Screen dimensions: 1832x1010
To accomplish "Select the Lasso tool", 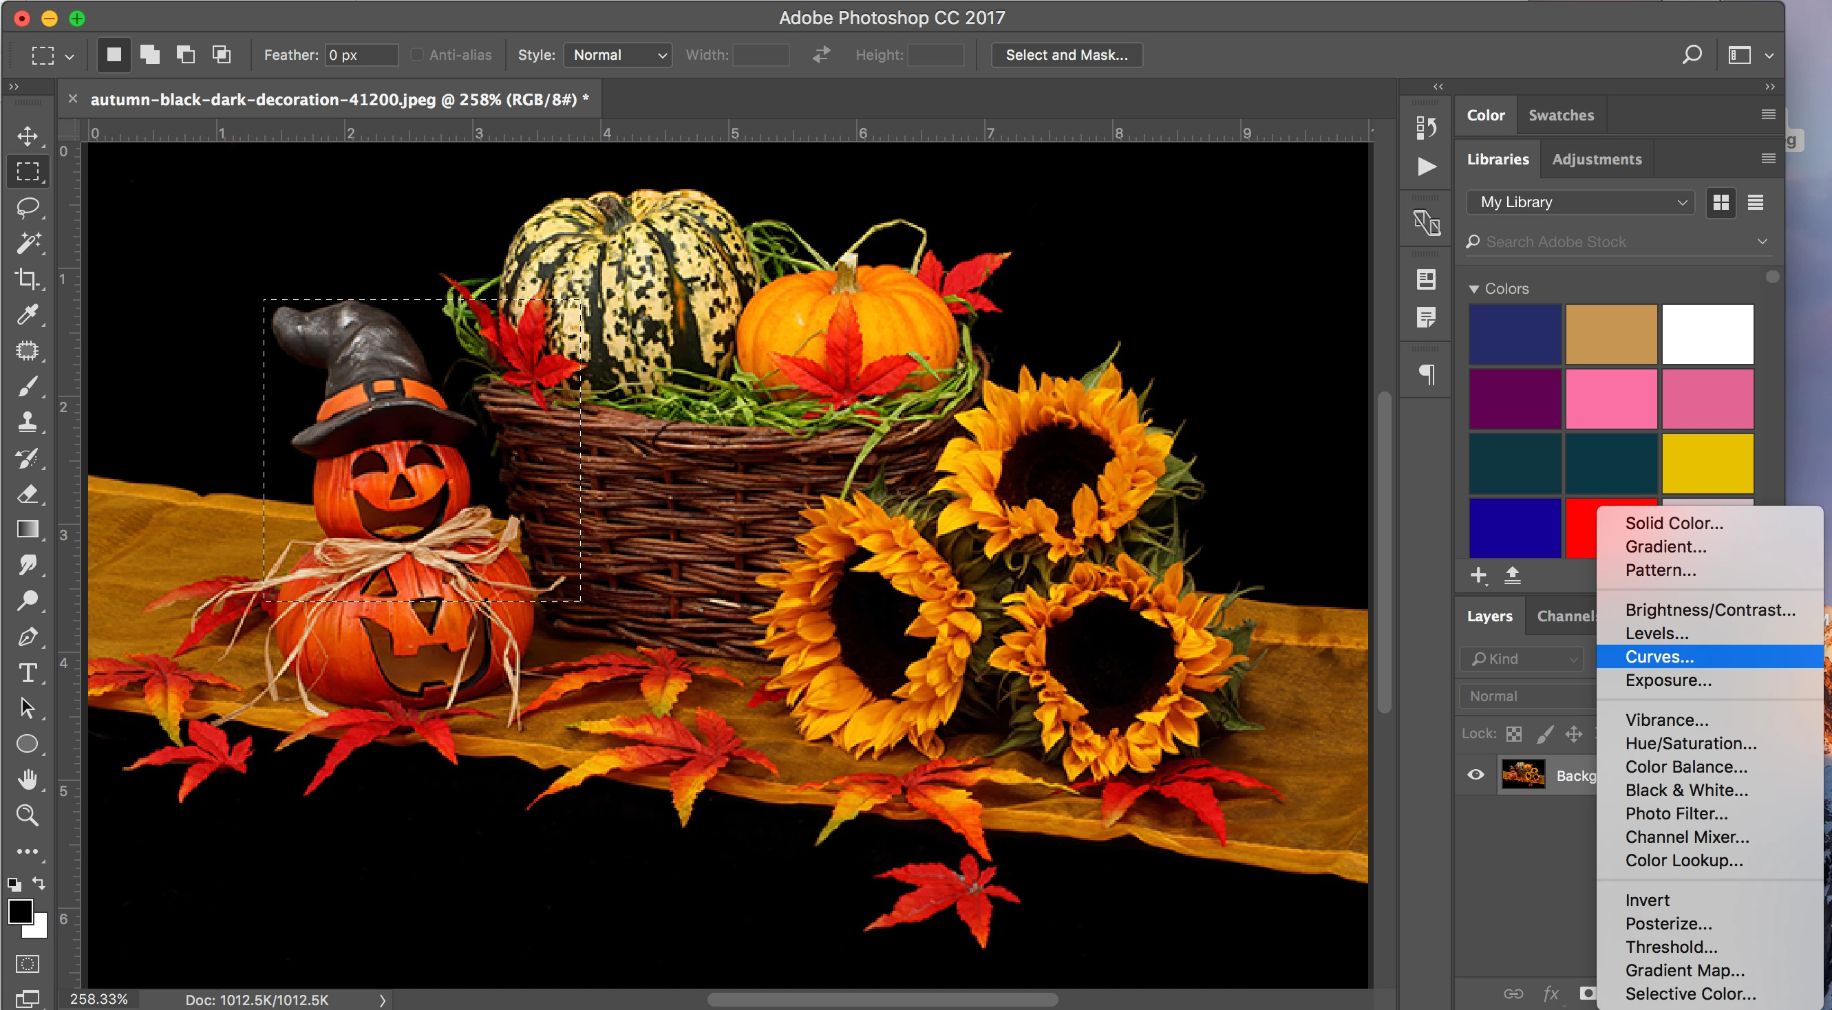I will tap(28, 208).
